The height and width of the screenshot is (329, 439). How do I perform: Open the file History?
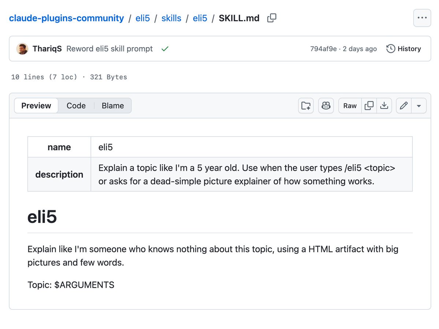coord(403,49)
